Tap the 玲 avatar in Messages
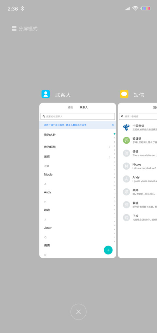Screen dimensions: 157x333 coord(126,218)
